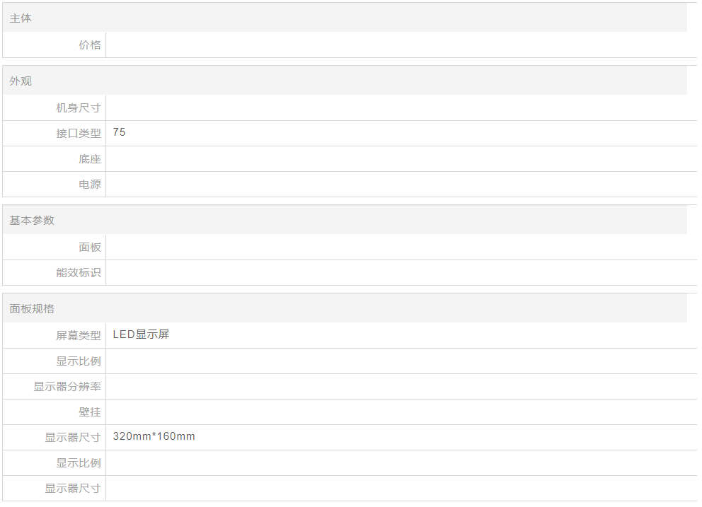Click the 基本参数 section header
Image resolution: width=702 pixels, height=507 pixels.
point(32,221)
